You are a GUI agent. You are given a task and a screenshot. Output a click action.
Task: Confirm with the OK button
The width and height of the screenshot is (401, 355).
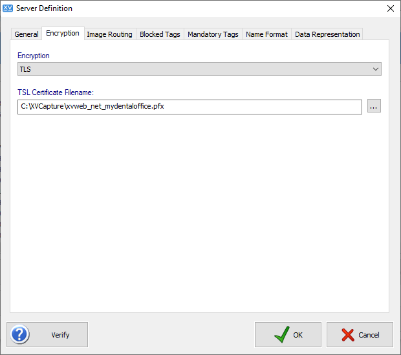[x=288, y=334]
